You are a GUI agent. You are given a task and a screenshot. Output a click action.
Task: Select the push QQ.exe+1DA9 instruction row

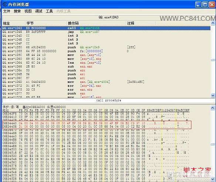[106, 47]
